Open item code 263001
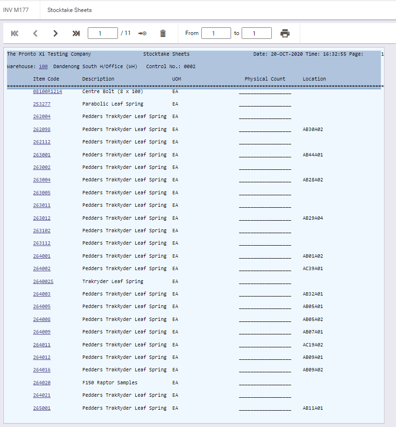The image size is (396, 427). click(x=42, y=154)
